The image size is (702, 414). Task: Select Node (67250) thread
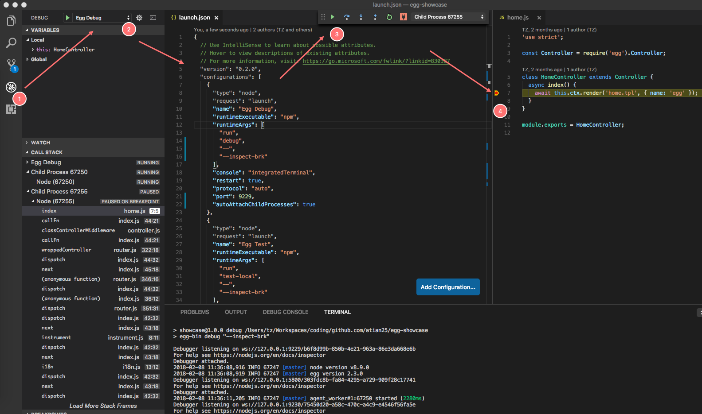(x=93, y=182)
